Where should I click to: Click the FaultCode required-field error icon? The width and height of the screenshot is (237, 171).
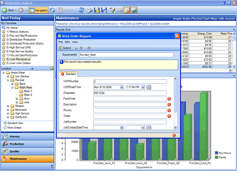tap(169, 99)
